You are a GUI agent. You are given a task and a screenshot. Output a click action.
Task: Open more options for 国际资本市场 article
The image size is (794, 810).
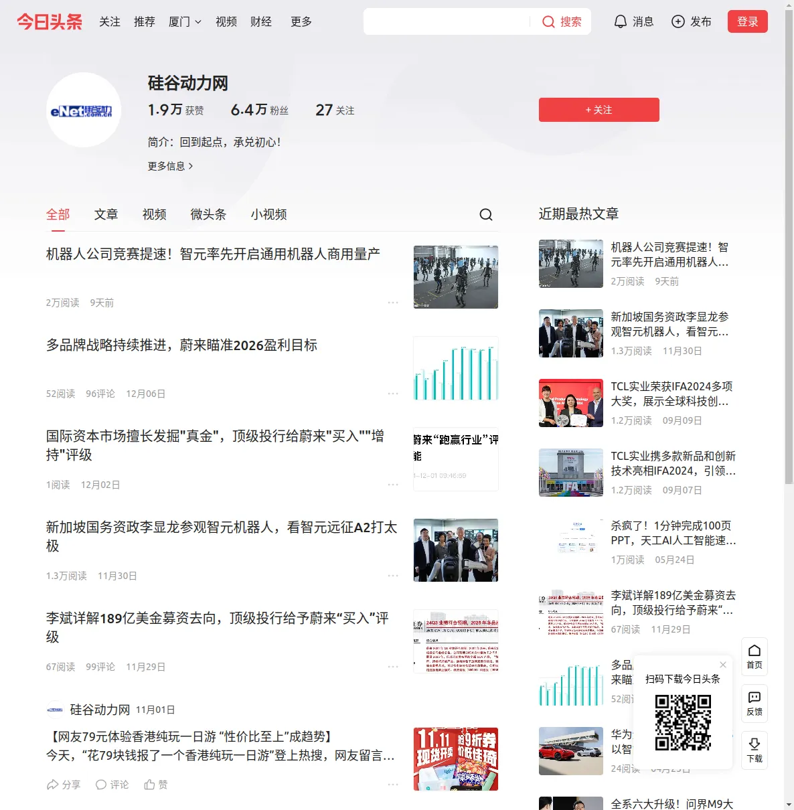[393, 485]
